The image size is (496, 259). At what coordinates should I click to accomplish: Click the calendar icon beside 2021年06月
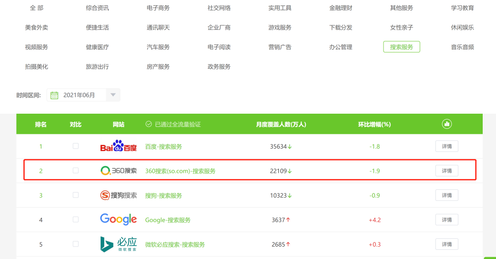click(x=54, y=95)
